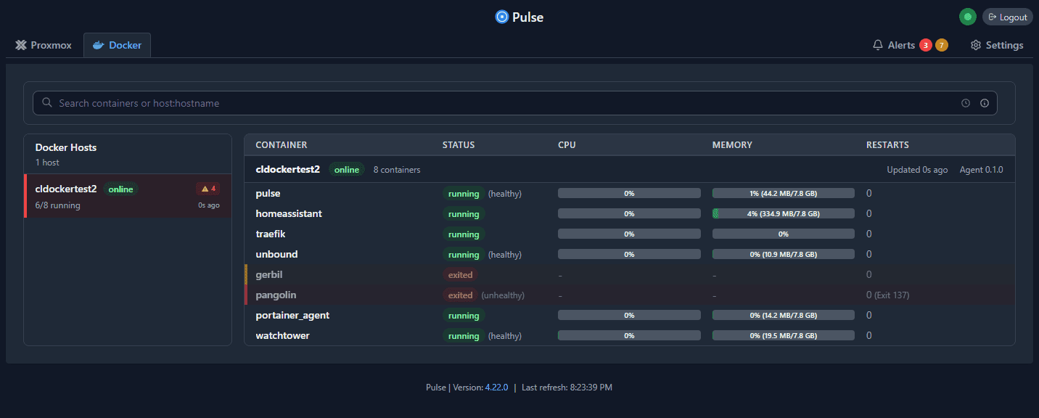Click the exited status badge for pangolin
The height and width of the screenshot is (418, 1039).
click(x=460, y=295)
